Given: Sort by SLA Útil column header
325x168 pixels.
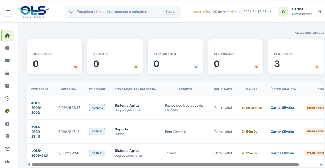Looking at the screenshot, I should tap(252, 89).
